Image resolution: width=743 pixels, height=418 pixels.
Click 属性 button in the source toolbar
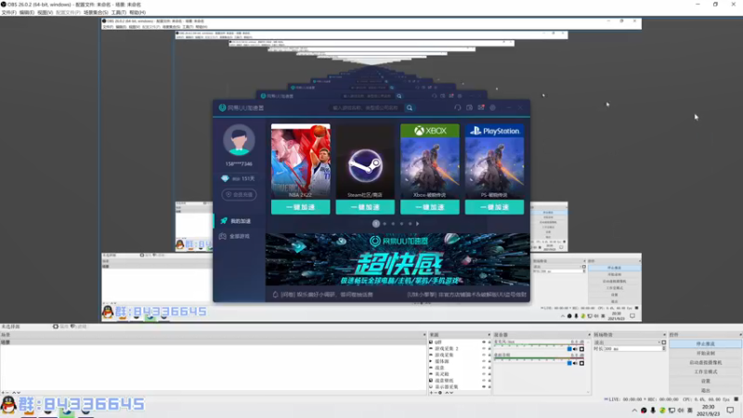click(x=60, y=327)
